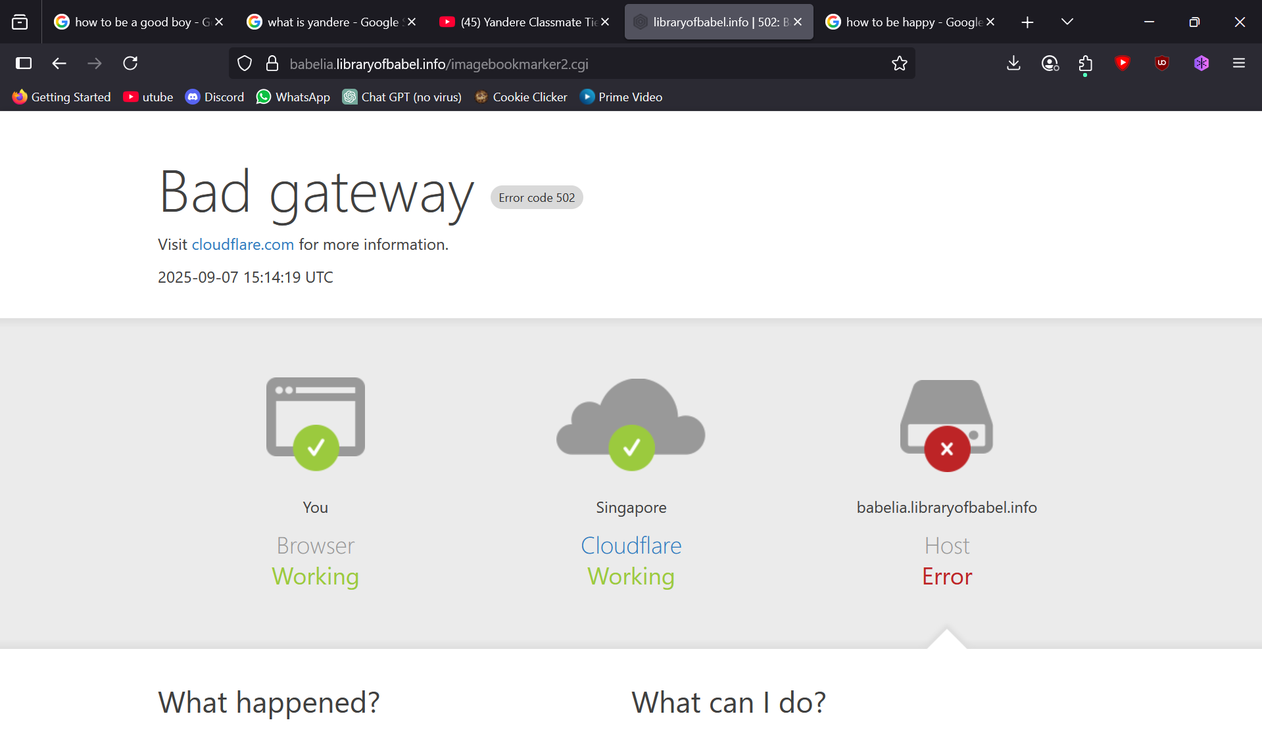Image resolution: width=1262 pixels, height=739 pixels.
Task: Click the 'What happened?' heading
Action: point(269,703)
